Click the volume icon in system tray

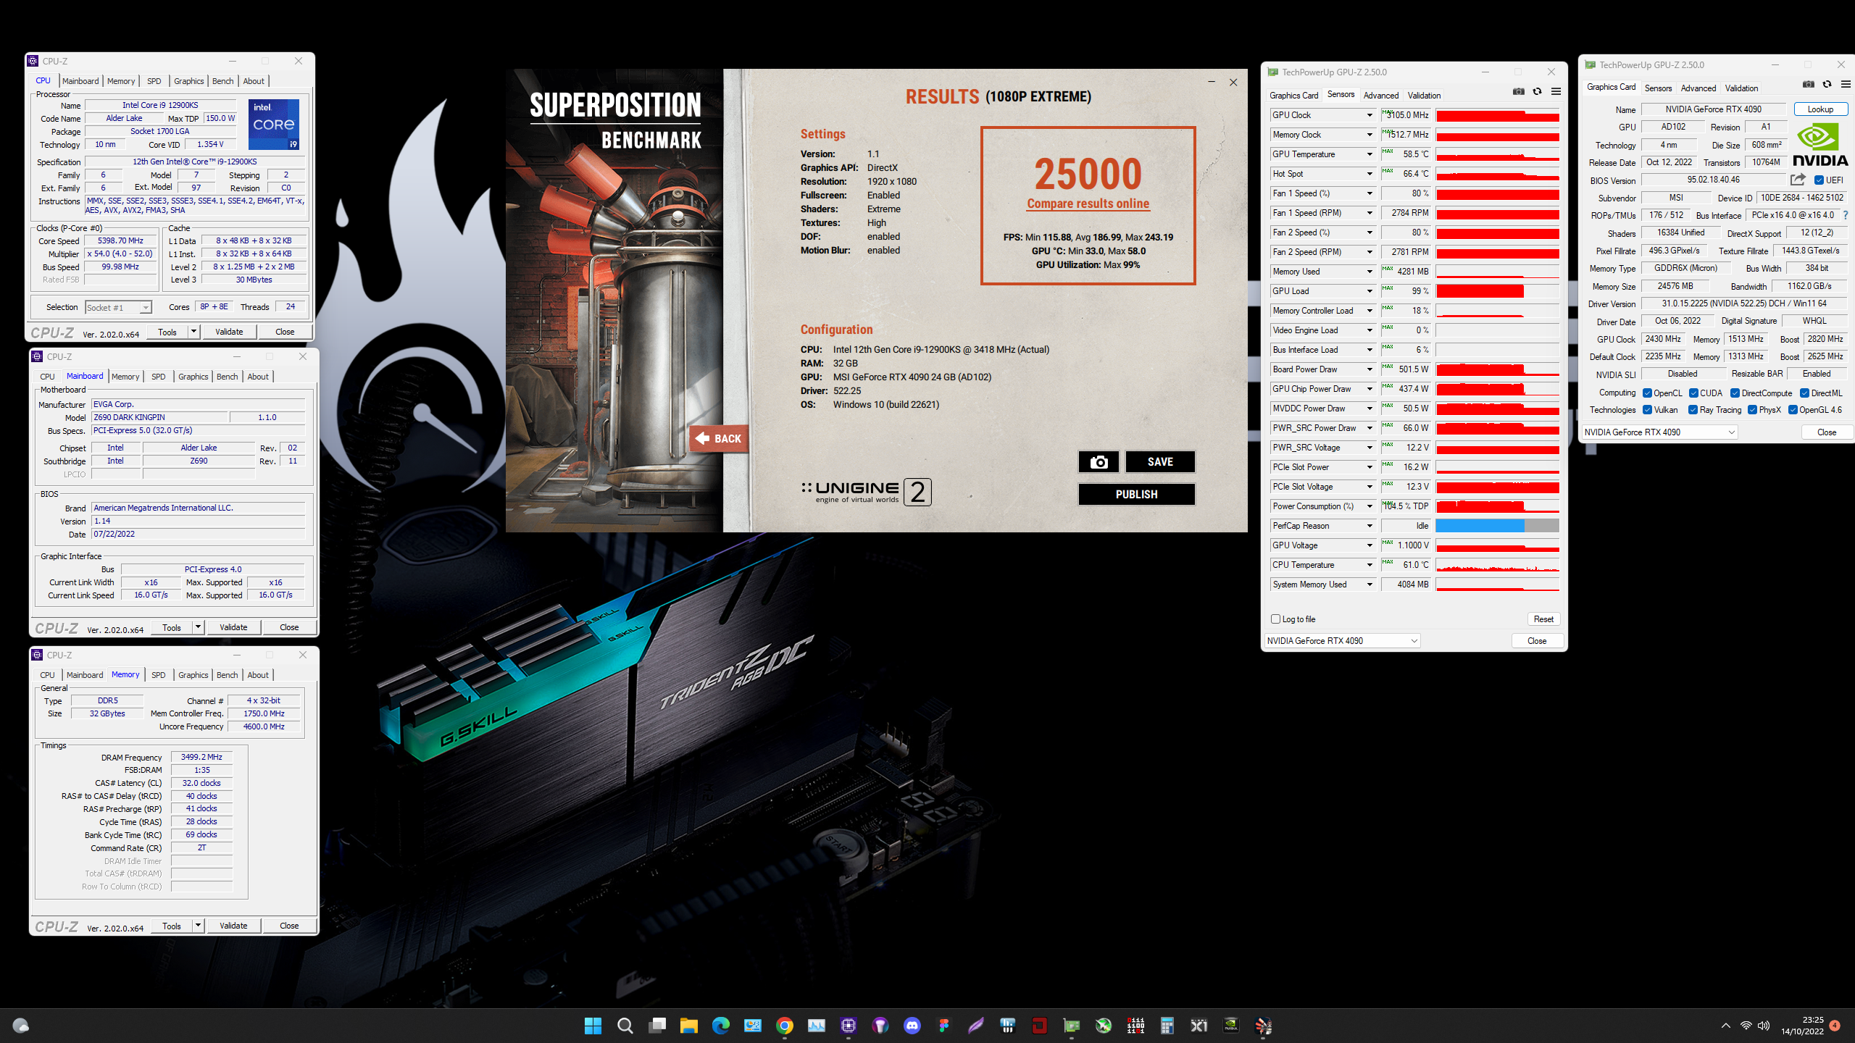1764,1026
